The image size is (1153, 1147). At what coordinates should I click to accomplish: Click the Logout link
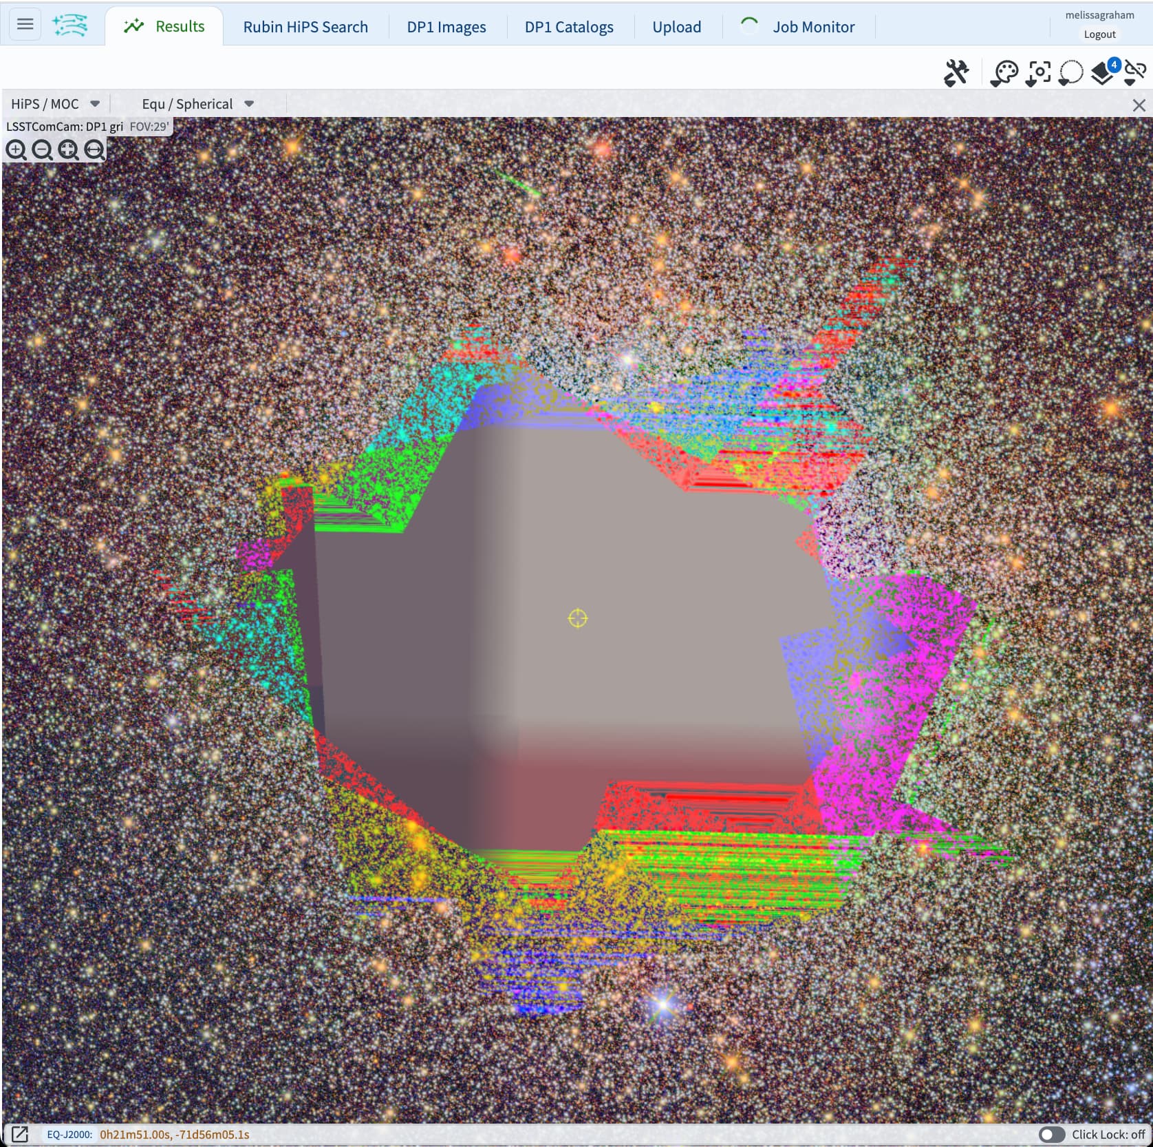coord(1099,34)
